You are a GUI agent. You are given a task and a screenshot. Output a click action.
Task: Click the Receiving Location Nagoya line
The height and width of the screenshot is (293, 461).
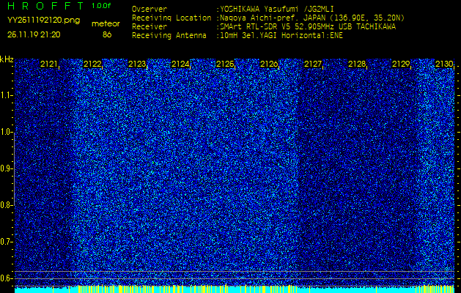click(x=268, y=18)
